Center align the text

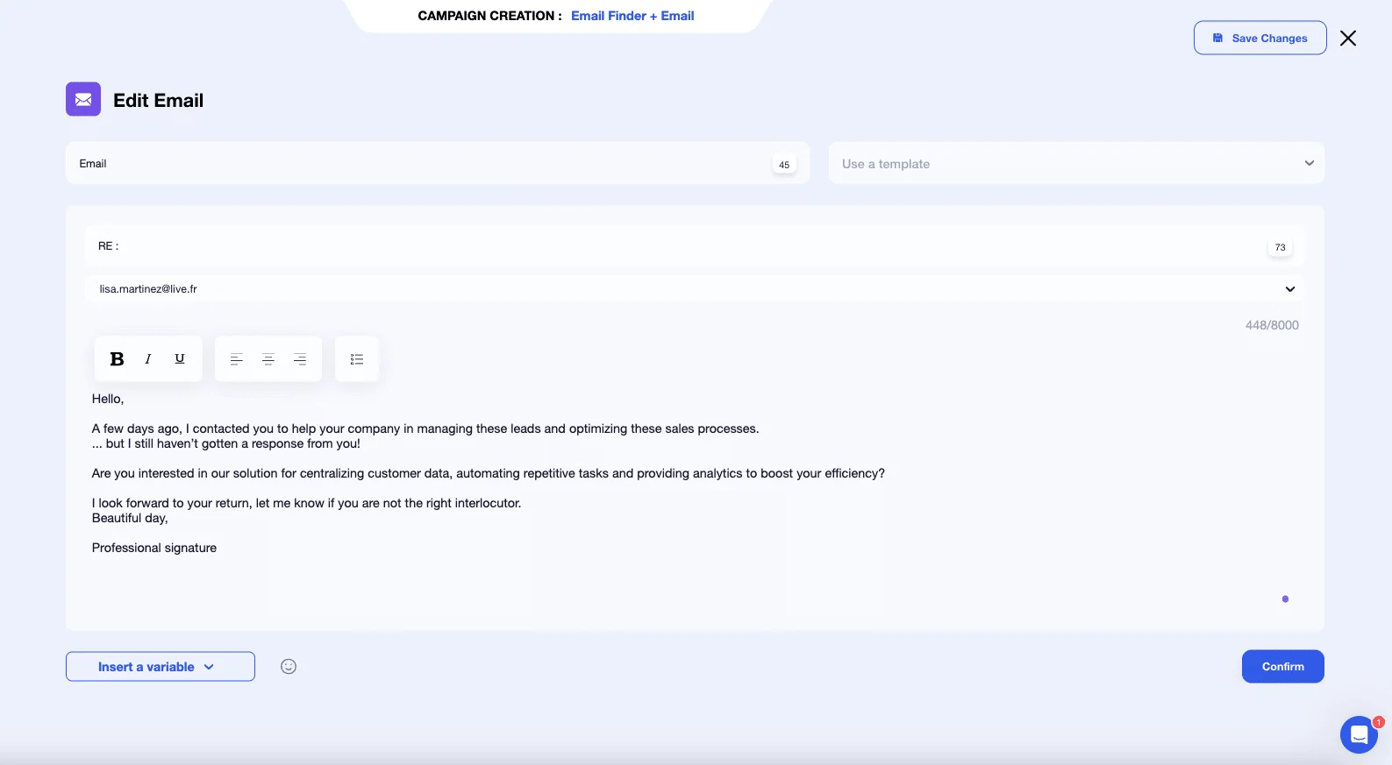(x=268, y=359)
